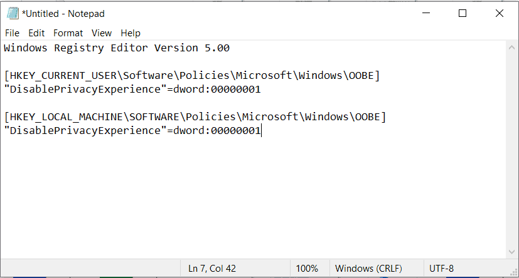The image size is (519, 278).
Task: Open the Help menu
Action: (x=131, y=33)
